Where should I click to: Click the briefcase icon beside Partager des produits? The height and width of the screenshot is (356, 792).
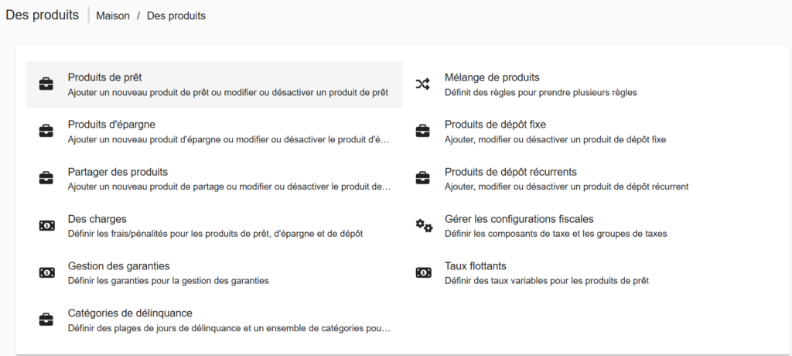pos(46,178)
